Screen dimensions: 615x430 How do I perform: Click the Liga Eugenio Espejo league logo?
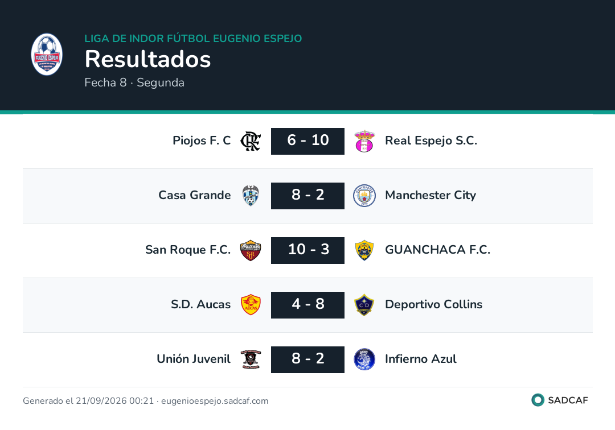click(x=47, y=55)
